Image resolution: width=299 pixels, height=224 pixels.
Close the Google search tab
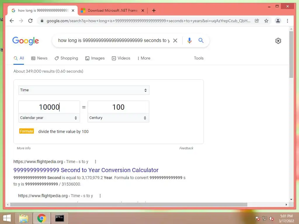click(73, 10)
